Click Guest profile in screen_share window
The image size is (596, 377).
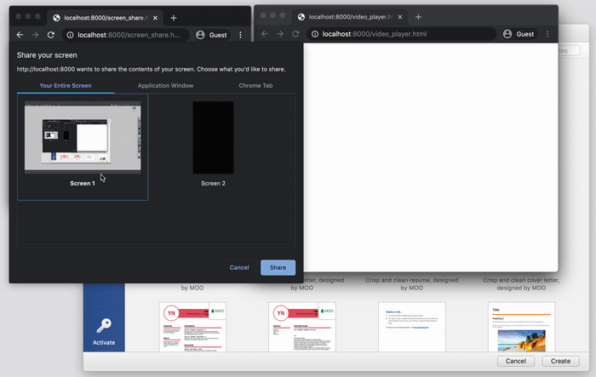click(212, 34)
